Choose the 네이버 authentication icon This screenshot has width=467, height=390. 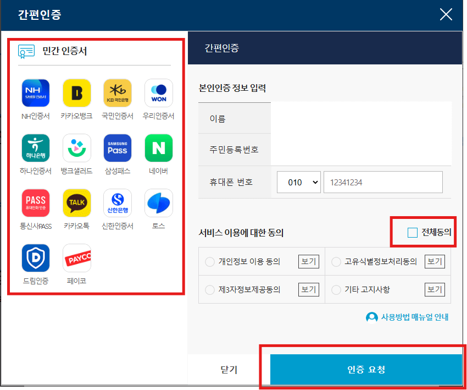coord(158,148)
